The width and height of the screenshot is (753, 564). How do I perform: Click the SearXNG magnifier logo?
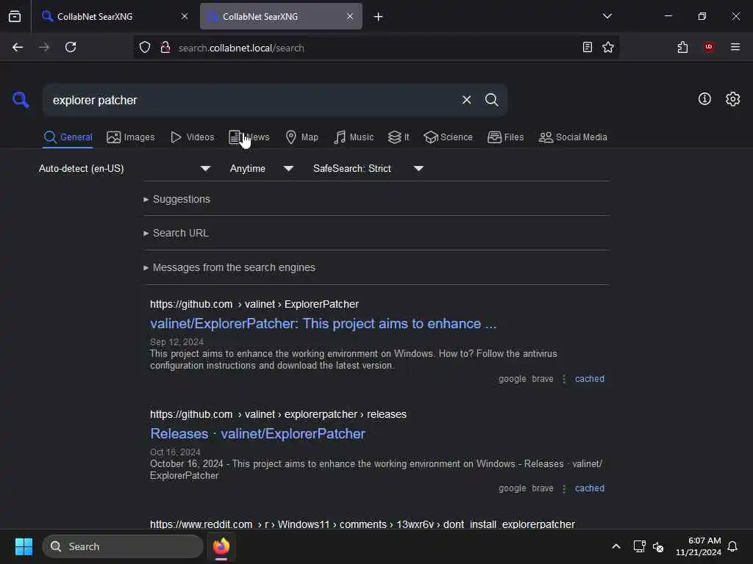point(21,100)
